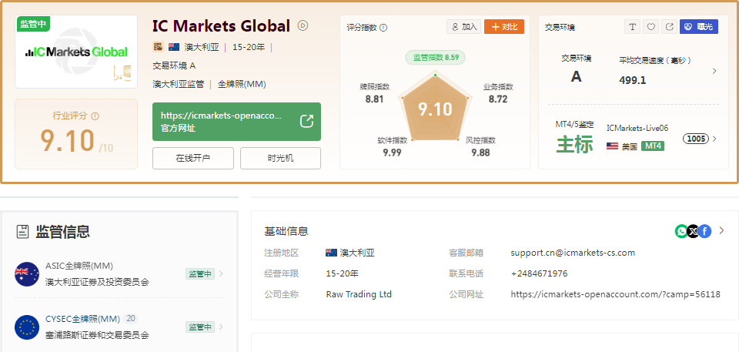Select the Australia flag in the broker header line
The image size is (739, 352).
click(173, 47)
